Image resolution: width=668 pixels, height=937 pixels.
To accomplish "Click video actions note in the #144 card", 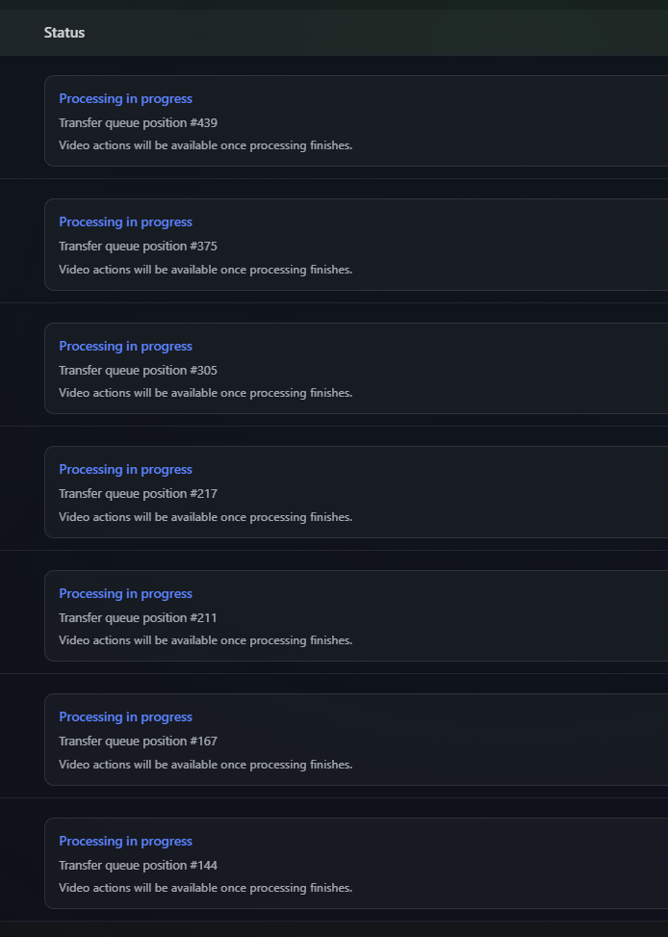I will click(x=206, y=887).
